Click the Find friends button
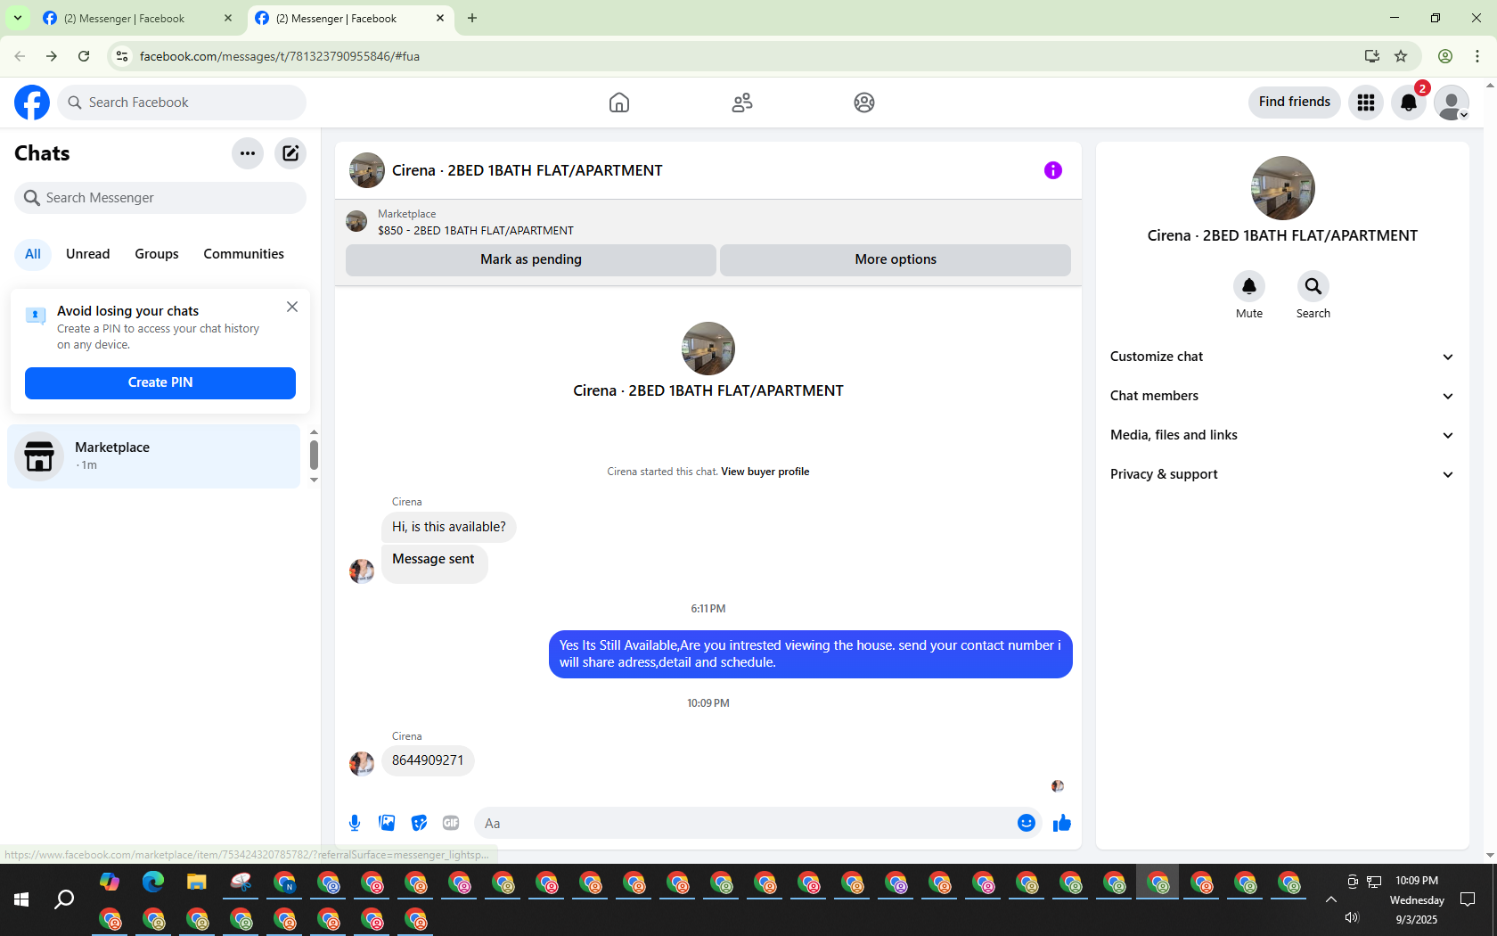The image size is (1497, 936). coord(1295,103)
